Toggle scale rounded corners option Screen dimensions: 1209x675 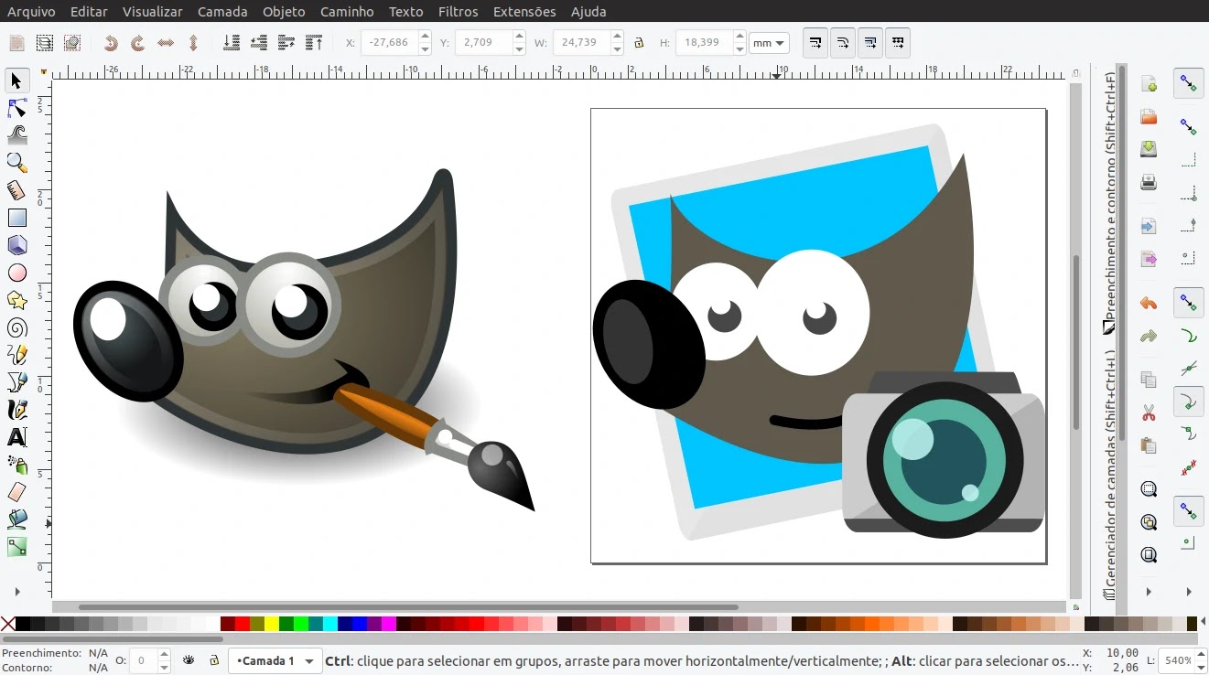[x=843, y=43]
